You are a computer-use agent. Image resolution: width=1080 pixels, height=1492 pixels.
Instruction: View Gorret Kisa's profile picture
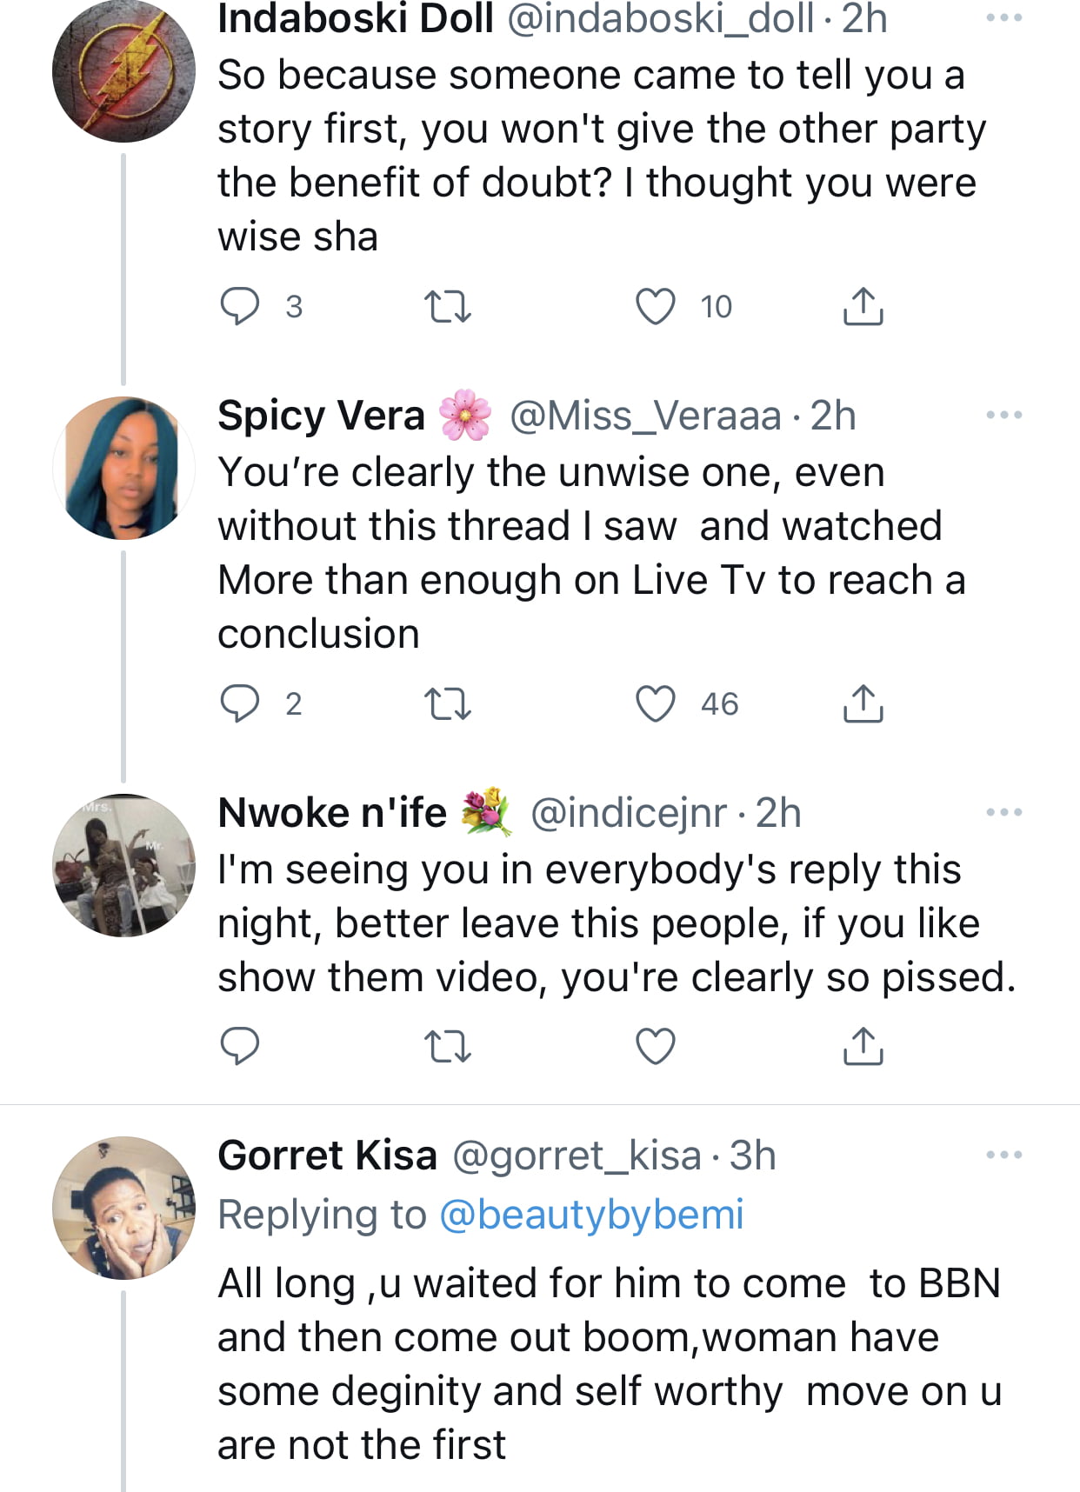[x=124, y=1208]
